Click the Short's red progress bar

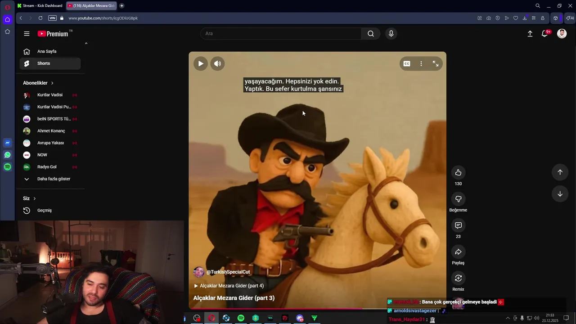tap(275, 309)
